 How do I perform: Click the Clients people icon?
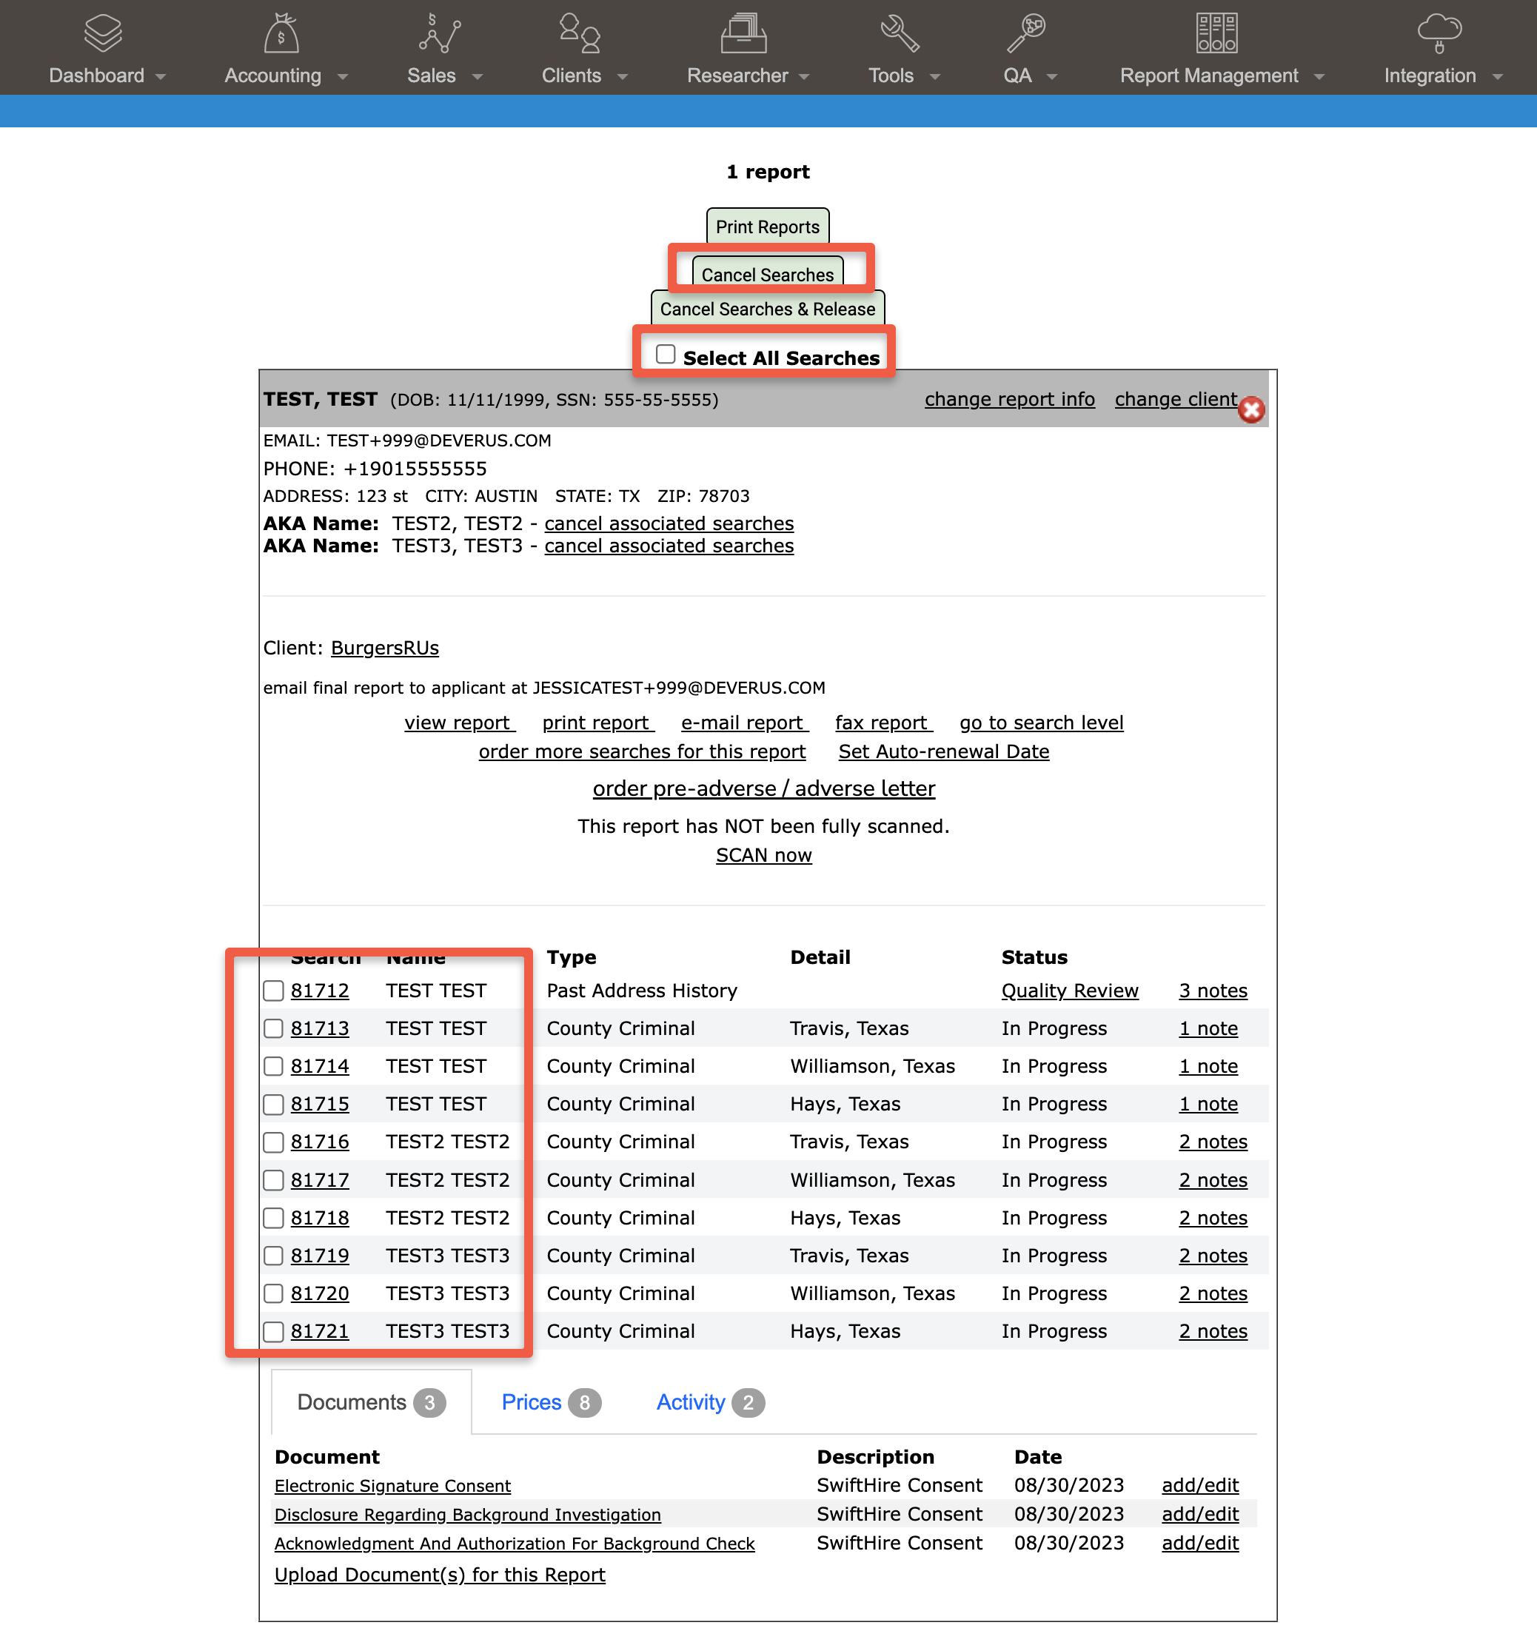(x=579, y=33)
